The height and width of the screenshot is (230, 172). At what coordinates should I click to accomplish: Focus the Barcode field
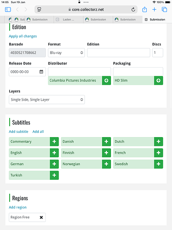27,52
